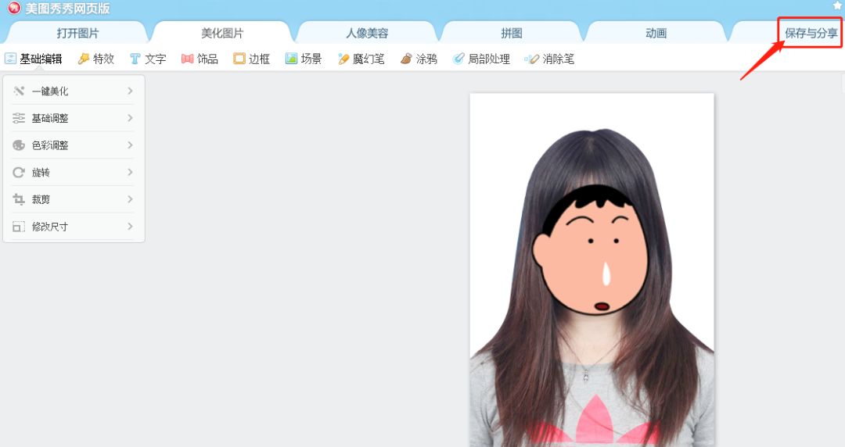Expand the 修改尺寸 chevron
Screen dimensions: 845x447
(130, 226)
